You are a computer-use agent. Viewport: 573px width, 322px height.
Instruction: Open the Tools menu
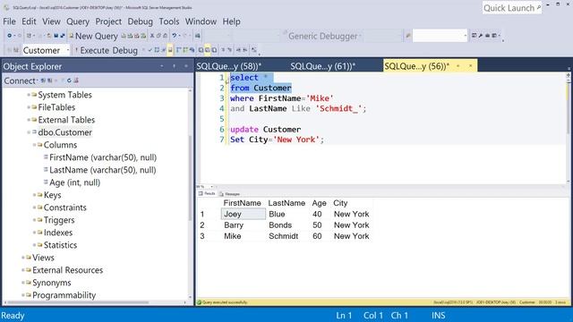click(169, 21)
